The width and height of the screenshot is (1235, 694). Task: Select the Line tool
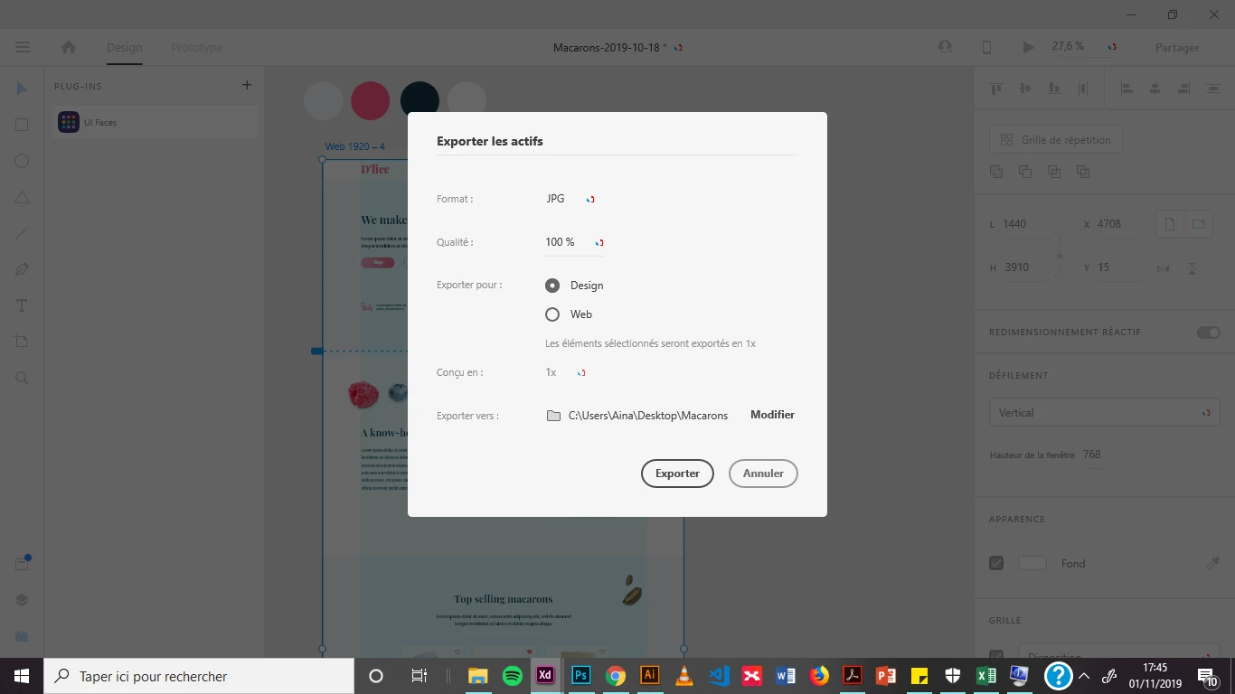point(23,233)
